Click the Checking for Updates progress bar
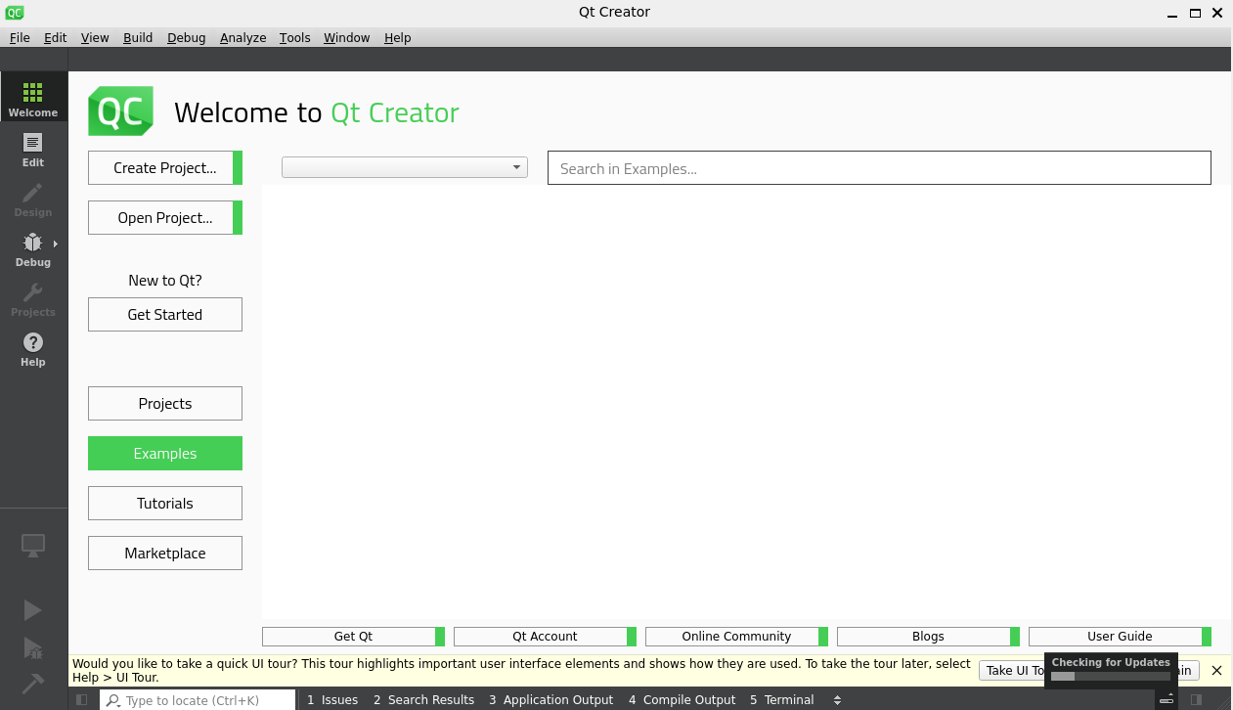This screenshot has height=710, width=1233. pos(1110,676)
